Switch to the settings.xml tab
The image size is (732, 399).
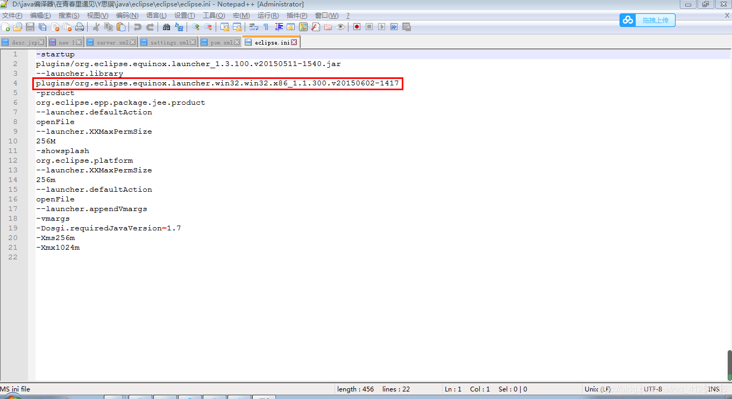[168, 42]
